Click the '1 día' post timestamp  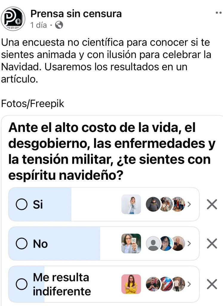[x=39, y=25]
